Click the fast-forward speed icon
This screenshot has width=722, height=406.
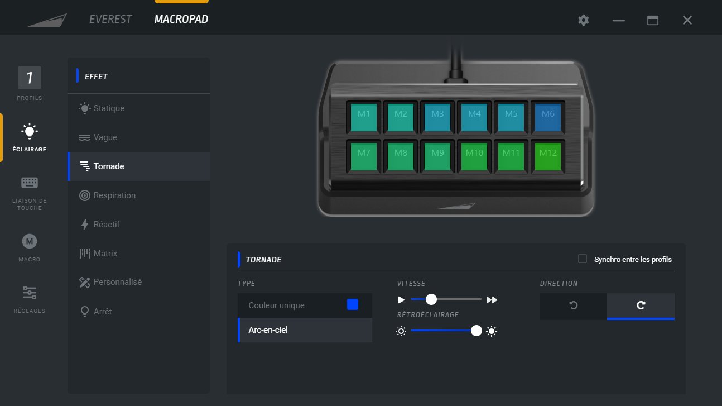(492, 300)
